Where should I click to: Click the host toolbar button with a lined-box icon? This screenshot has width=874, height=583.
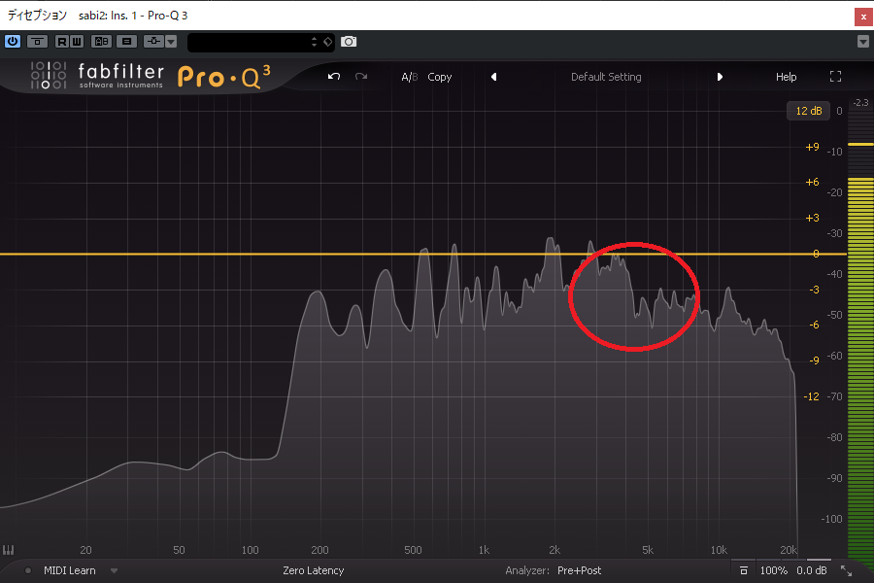pyautogui.click(x=126, y=41)
